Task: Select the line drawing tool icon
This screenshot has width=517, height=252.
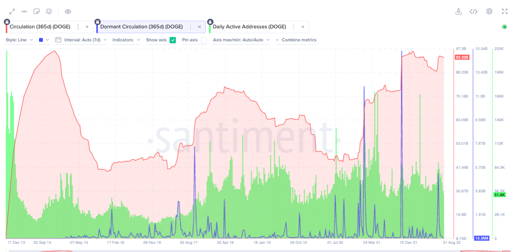Action: point(12,12)
